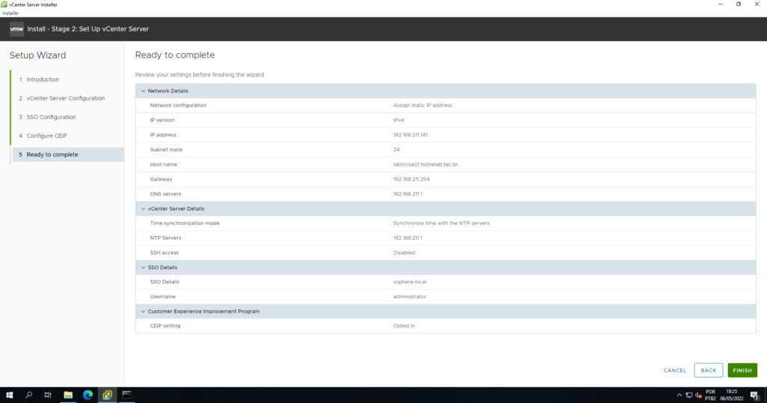
Task: Click SSO domain value vsphere.local
Action: (410, 282)
